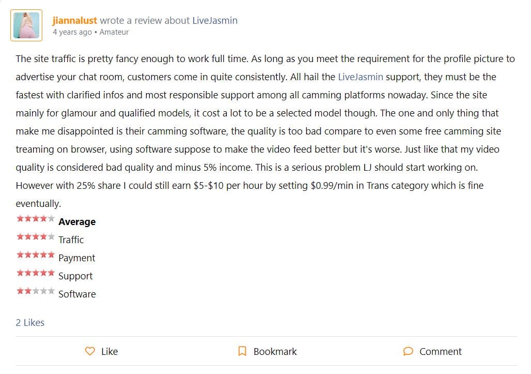Click the Software rating label

click(x=77, y=294)
